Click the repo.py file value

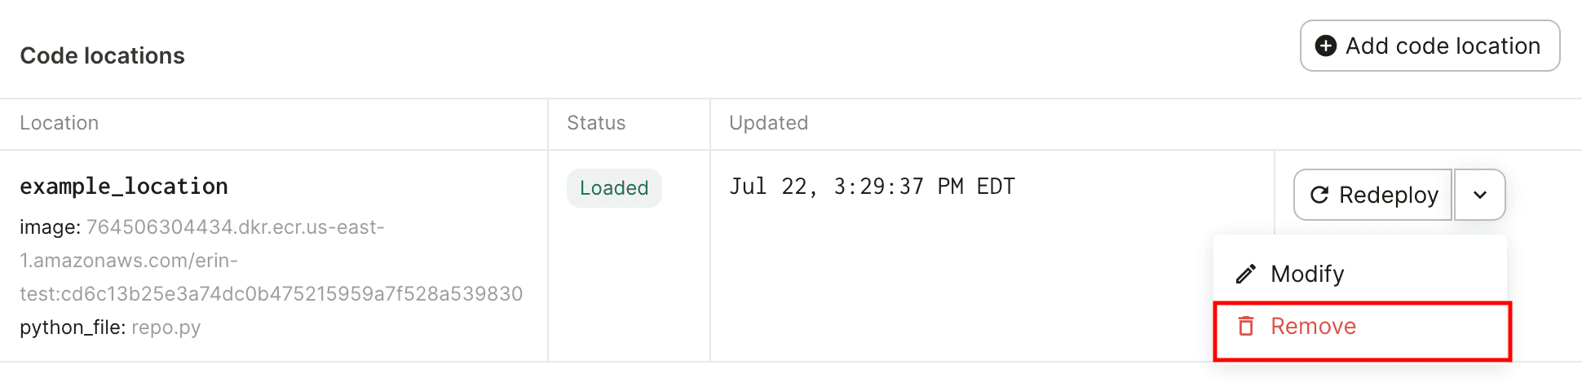166,327
